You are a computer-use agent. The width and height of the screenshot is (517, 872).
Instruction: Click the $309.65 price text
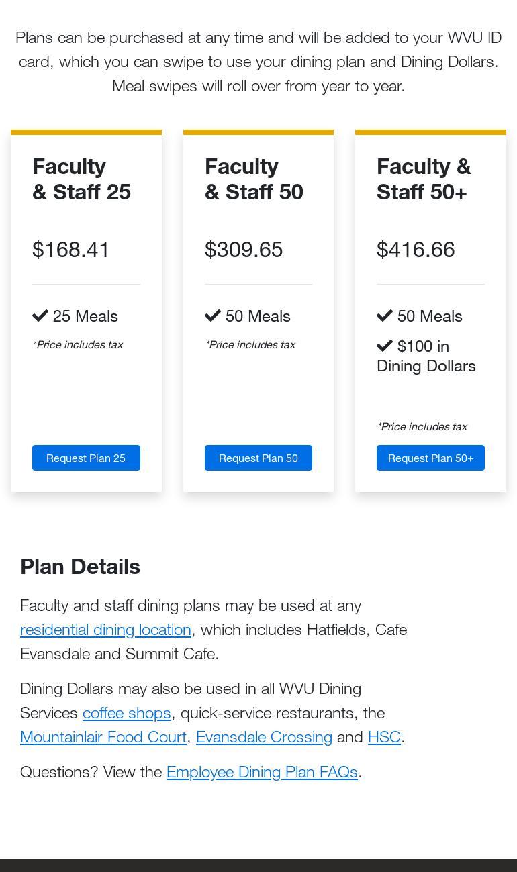click(244, 250)
